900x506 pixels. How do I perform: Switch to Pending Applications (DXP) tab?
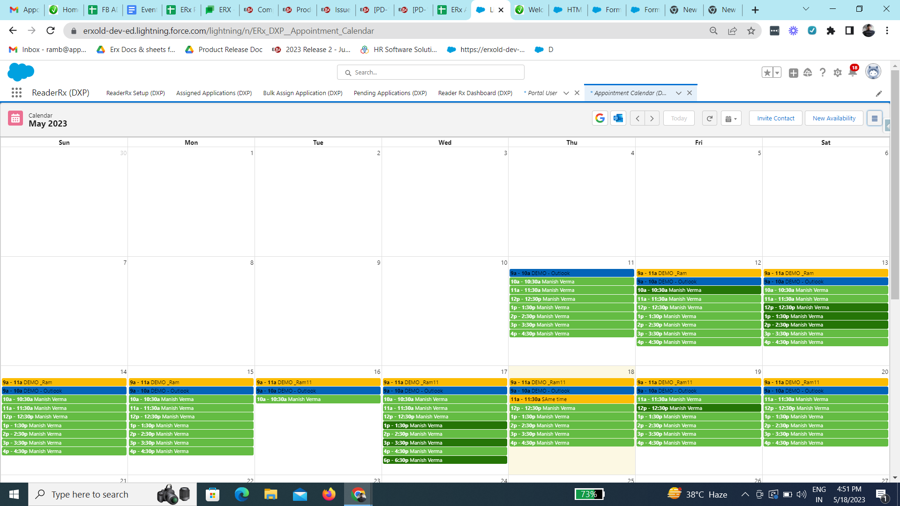[x=390, y=93]
